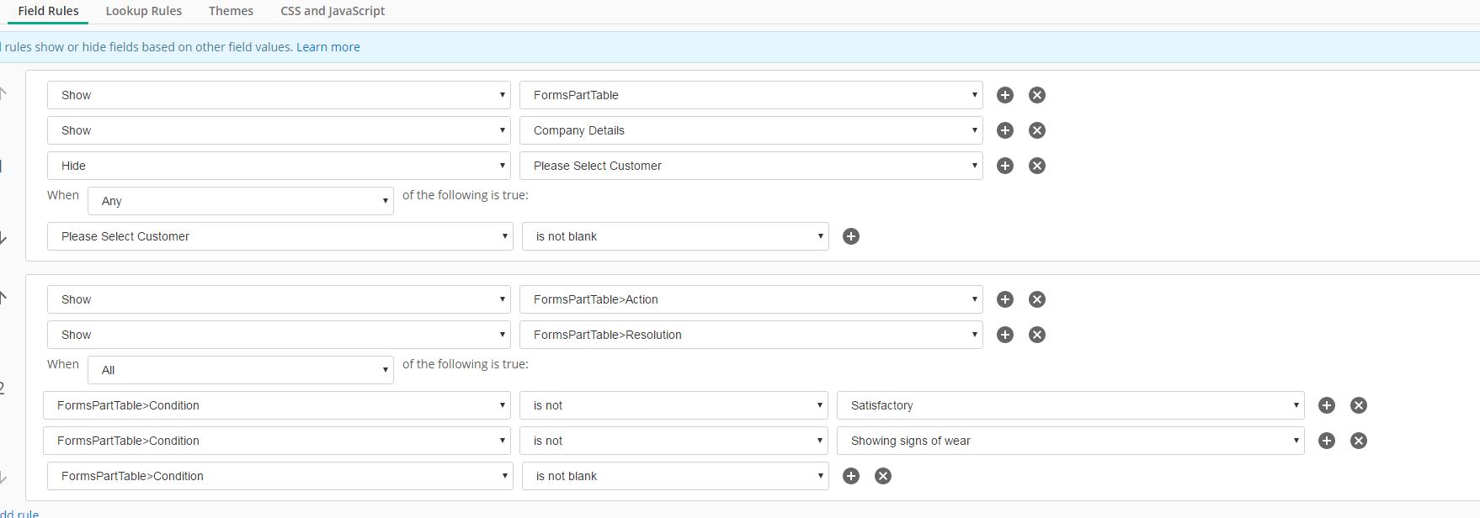Click plus icon next to FormsPartTable action row

tap(1005, 95)
